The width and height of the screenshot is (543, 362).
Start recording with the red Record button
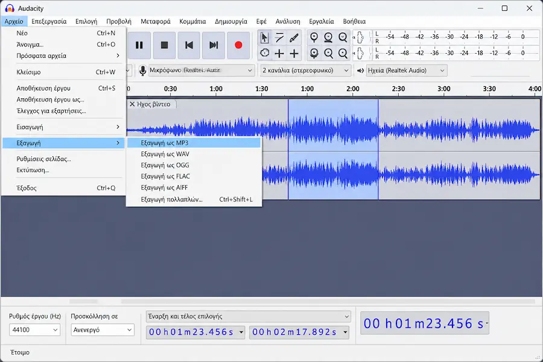tap(238, 45)
